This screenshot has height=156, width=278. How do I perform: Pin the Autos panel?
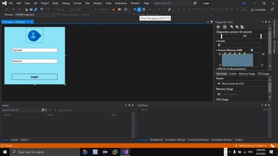(x=129, y=105)
